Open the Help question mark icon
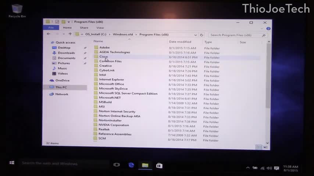314x176 pixels. [x=268, y=29]
